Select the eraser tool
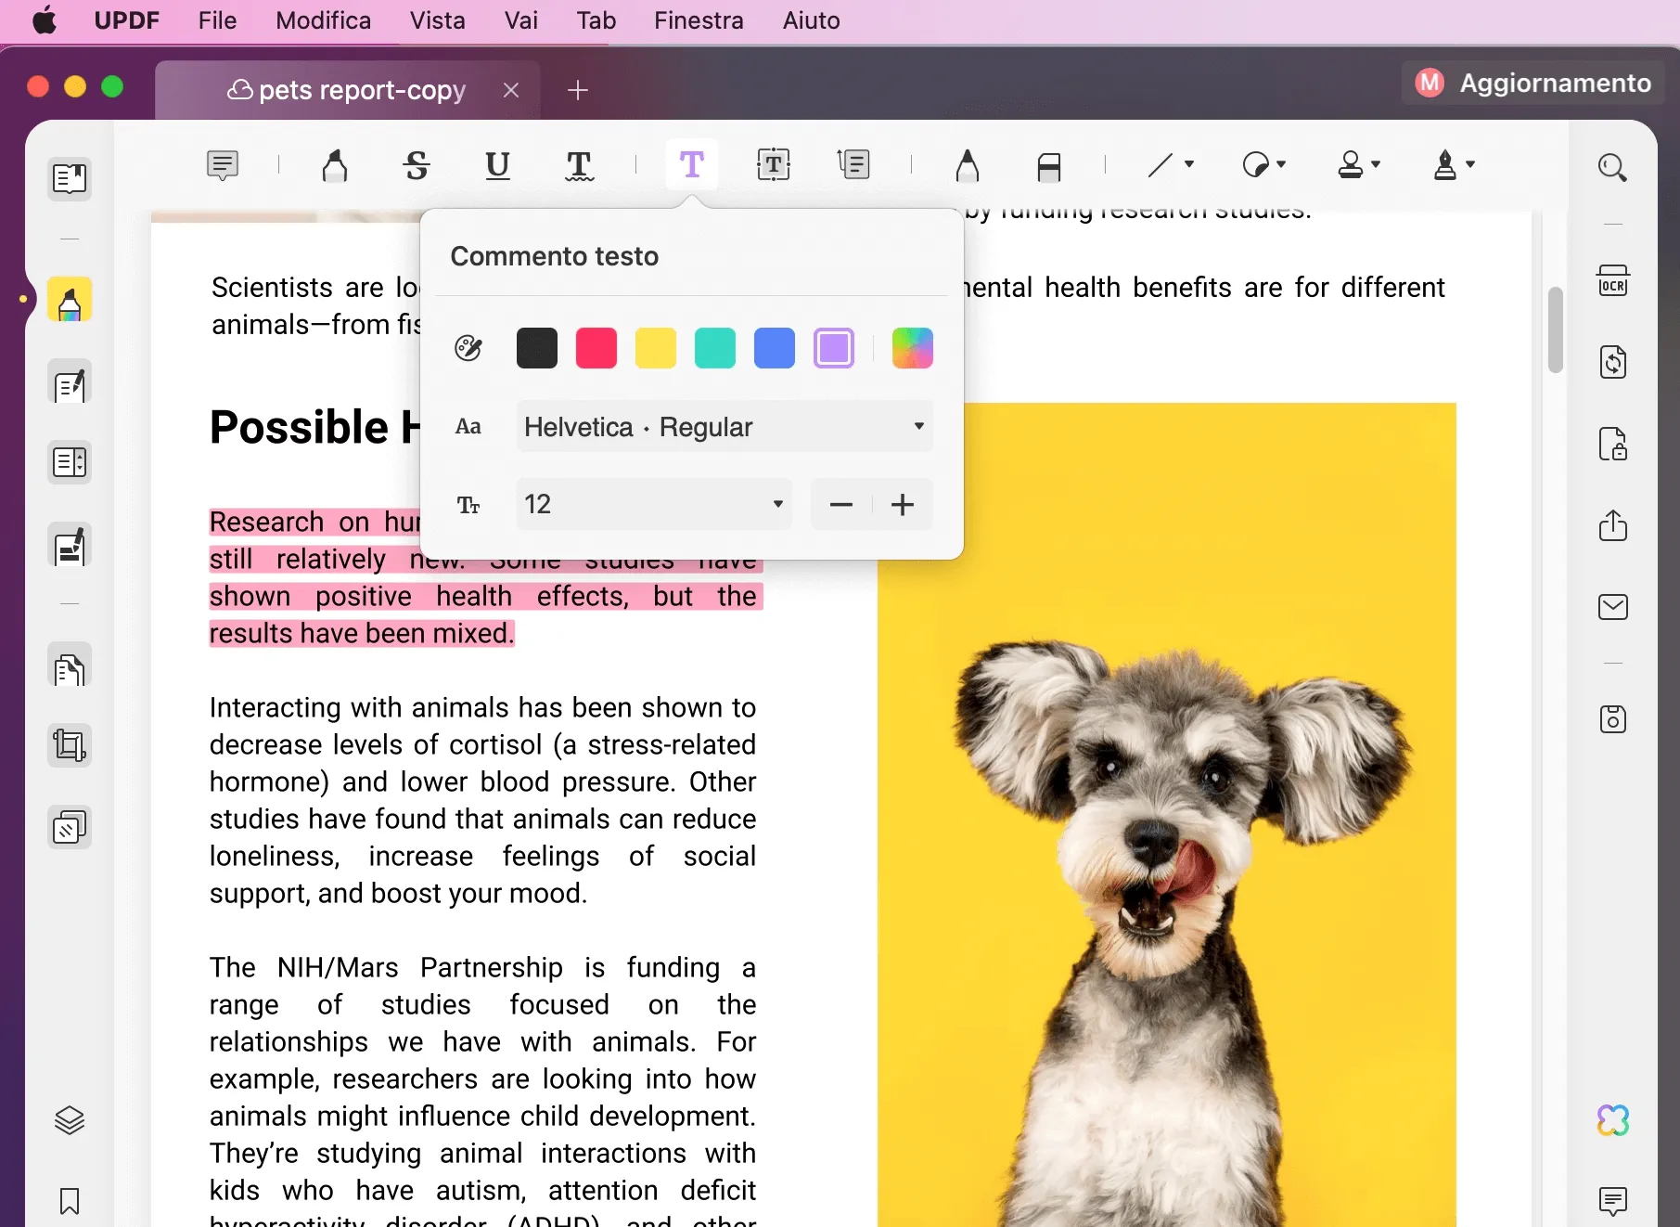Image resolution: width=1680 pixels, height=1227 pixels. click(1049, 166)
